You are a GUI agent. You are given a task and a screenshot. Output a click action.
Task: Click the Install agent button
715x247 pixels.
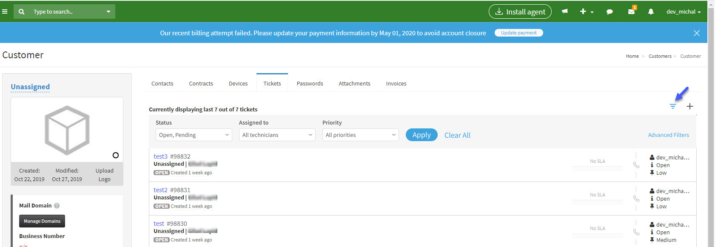pyautogui.click(x=520, y=11)
